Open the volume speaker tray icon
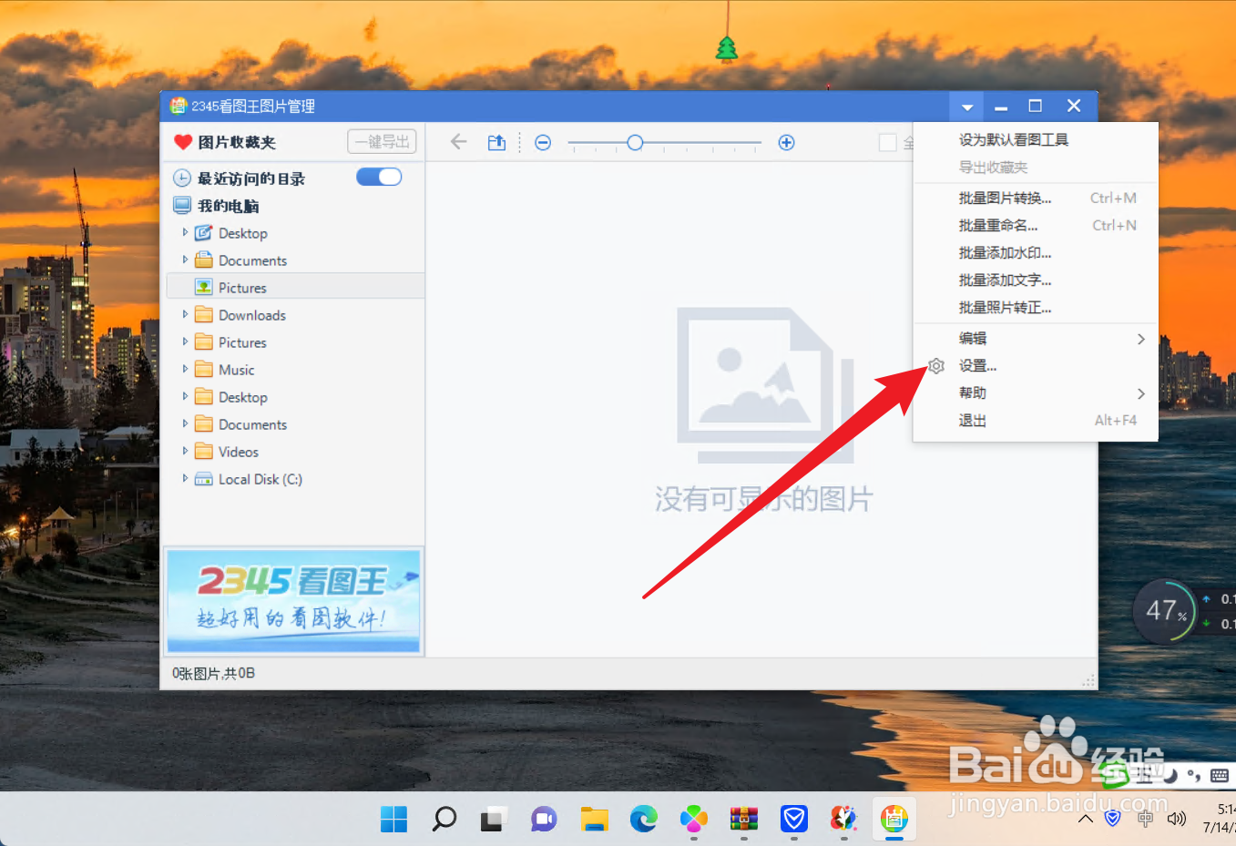The image size is (1236, 846). click(x=1177, y=819)
